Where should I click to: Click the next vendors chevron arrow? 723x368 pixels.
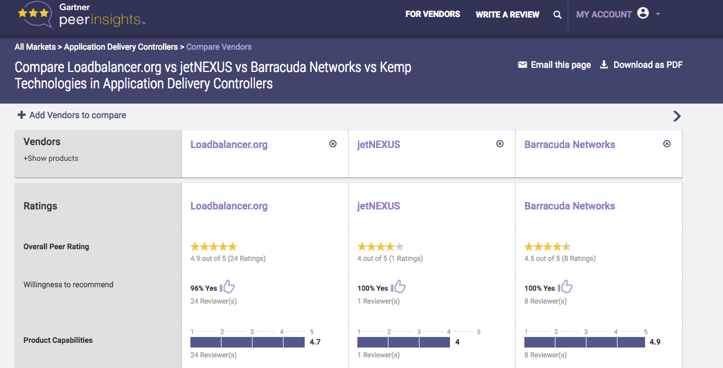pyautogui.click(x=677, y=116)
